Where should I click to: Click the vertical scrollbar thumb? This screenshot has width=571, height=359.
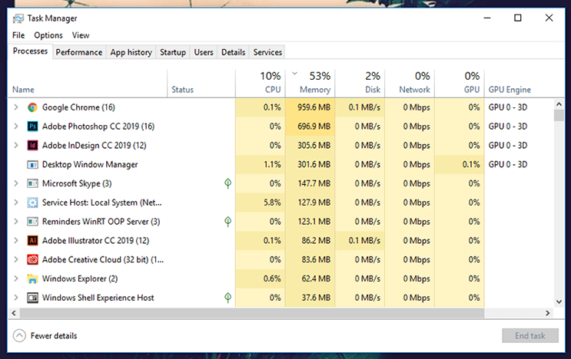559,115
